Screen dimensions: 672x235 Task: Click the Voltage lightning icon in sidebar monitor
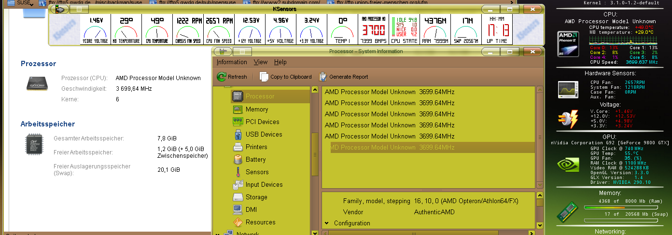(568, 118)
